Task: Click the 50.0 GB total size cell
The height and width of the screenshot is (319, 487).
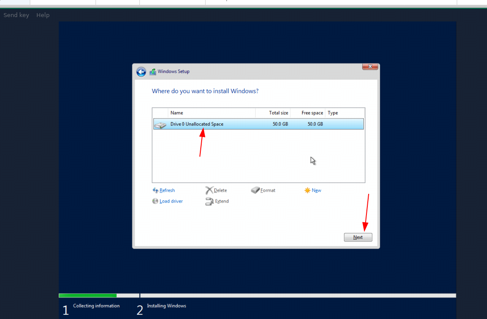Action: click(x=280, y=124)
